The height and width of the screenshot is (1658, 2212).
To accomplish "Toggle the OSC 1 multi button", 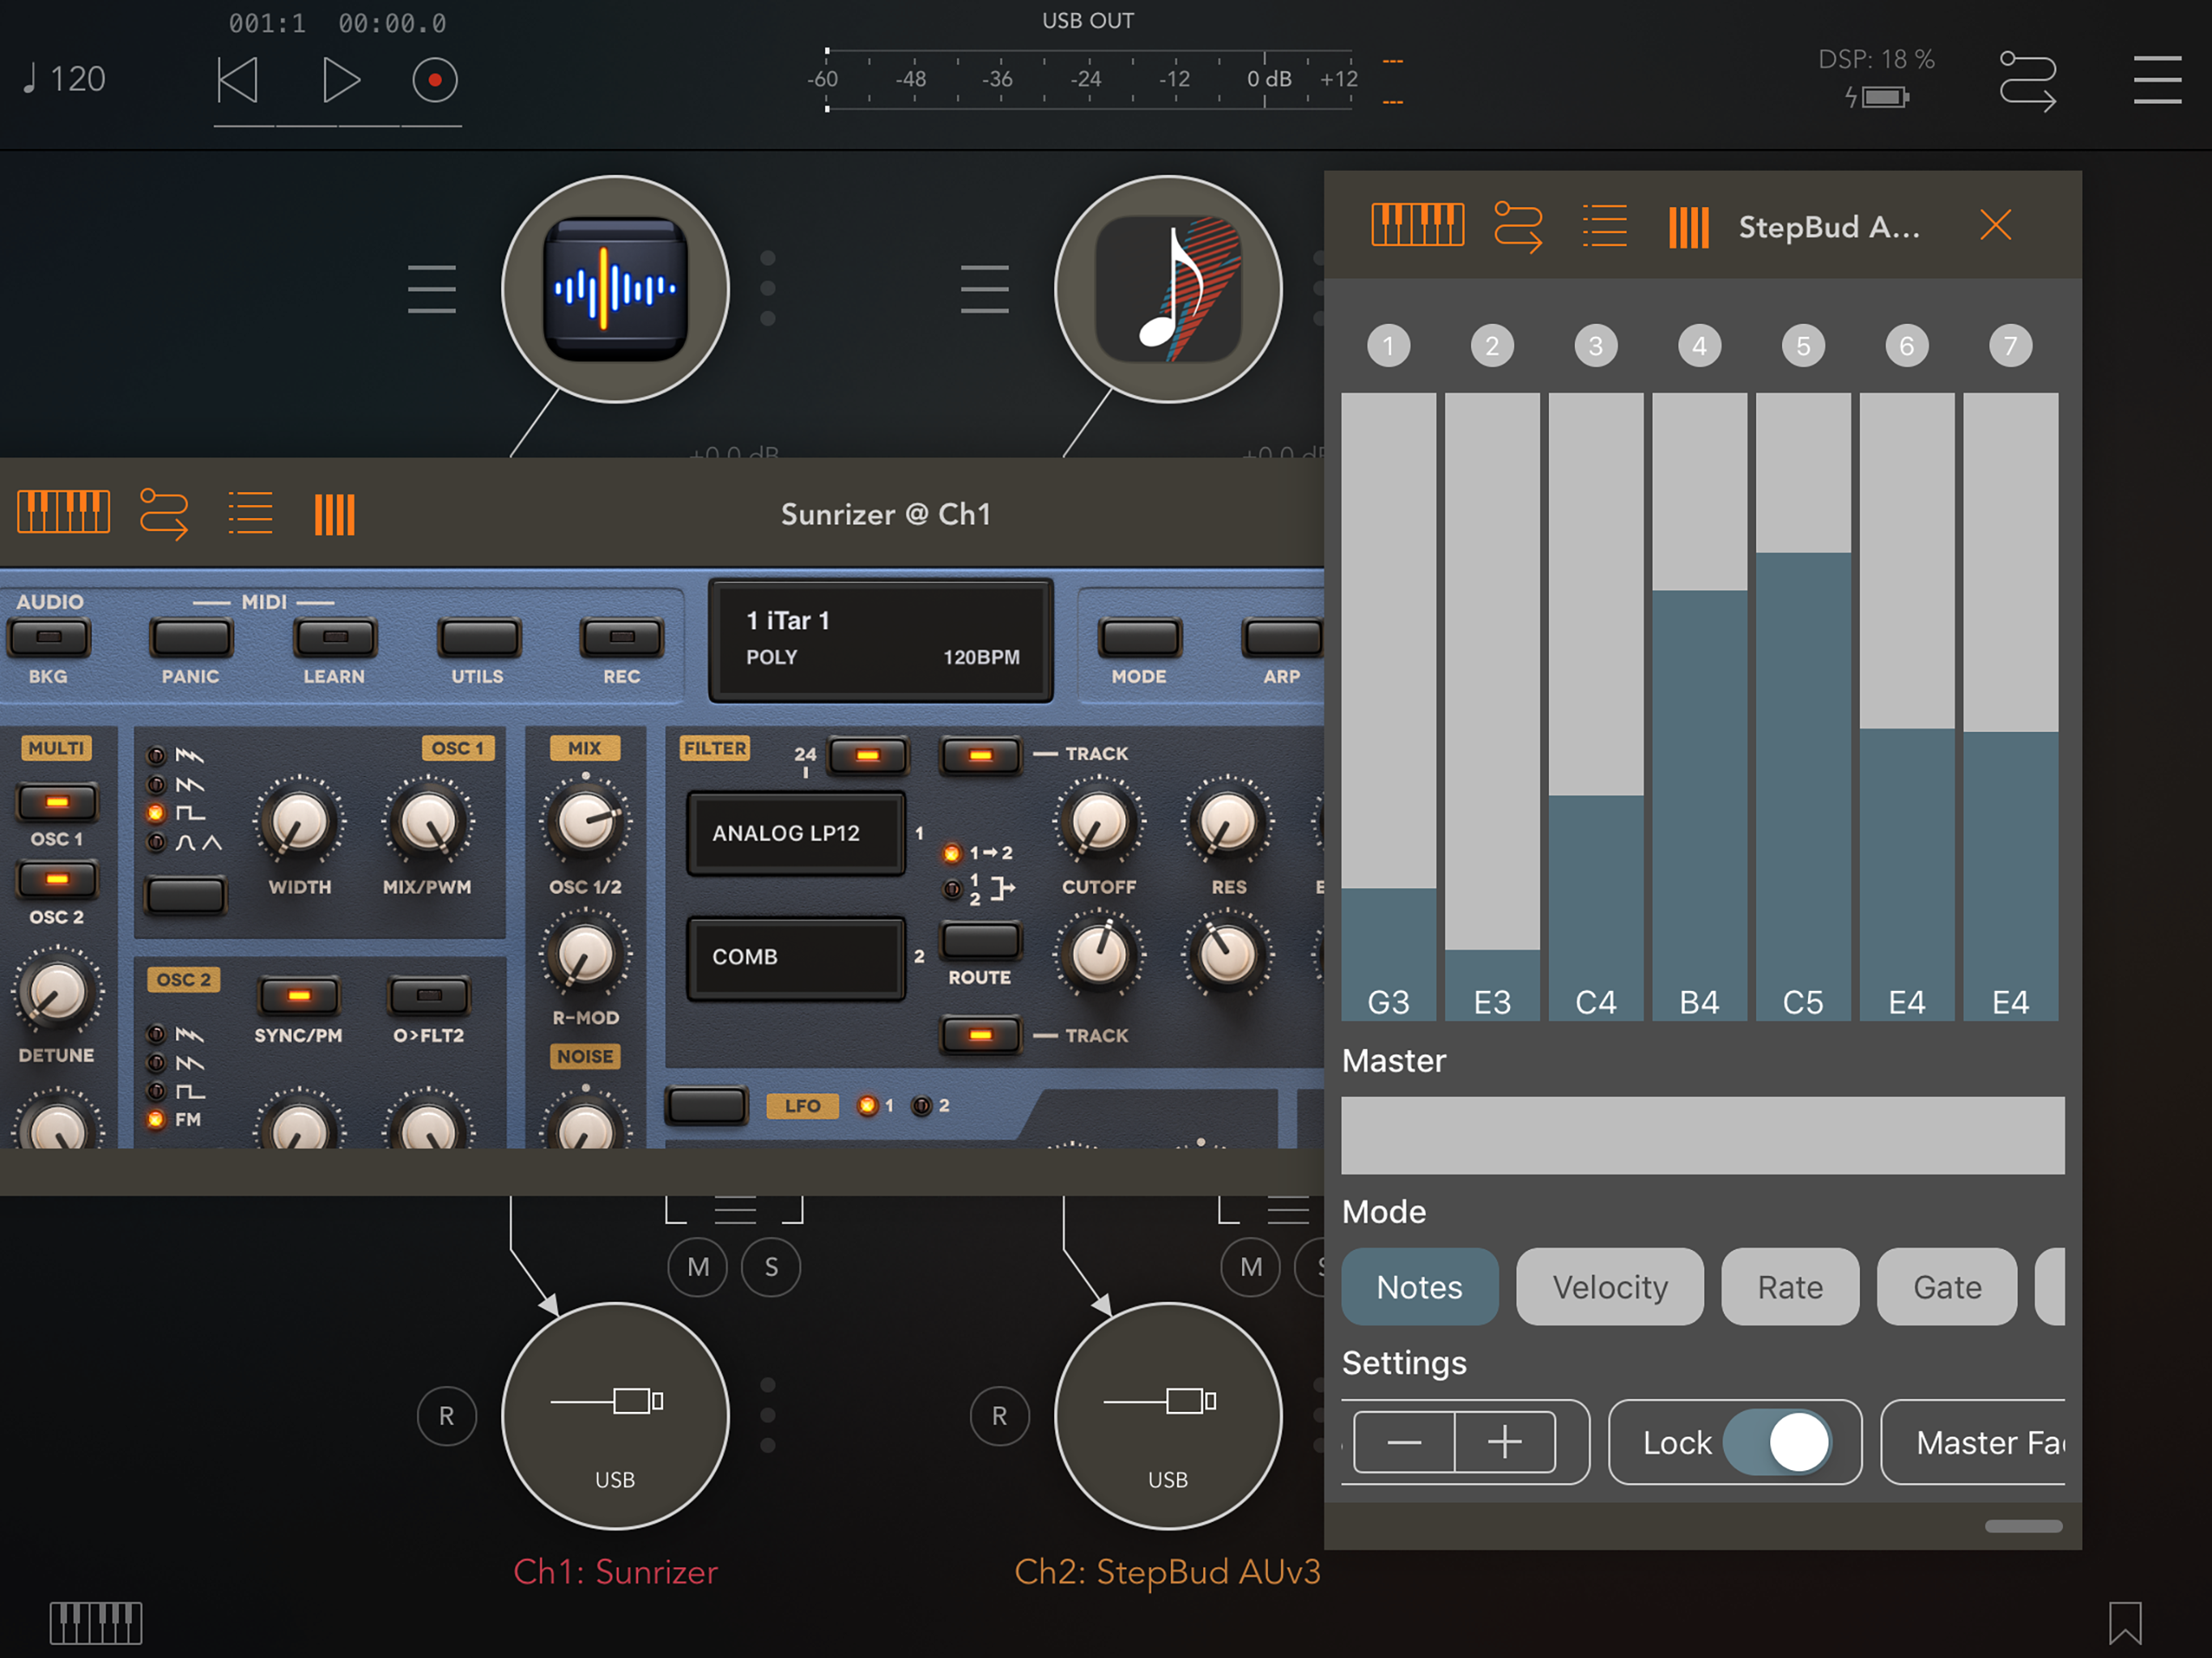I will pyautogui.click(x=57, y=802).
